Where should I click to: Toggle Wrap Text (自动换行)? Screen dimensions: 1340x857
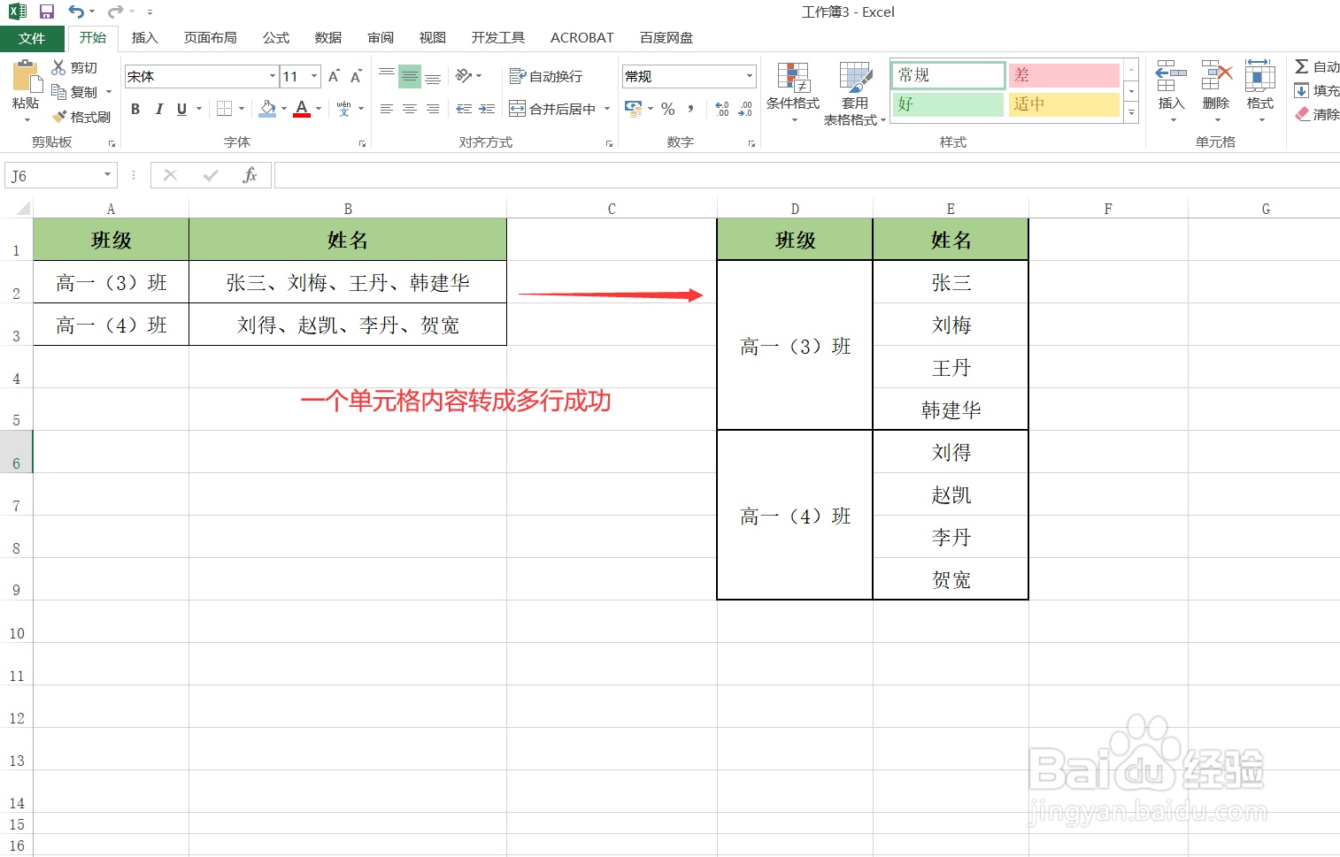pos(546,76)
